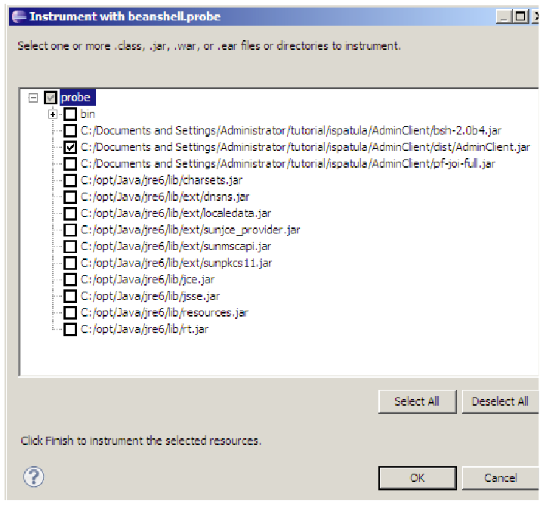Expand the bin tree node
Image resolution: width=546 pixels, height=510 pixels.
53,114
